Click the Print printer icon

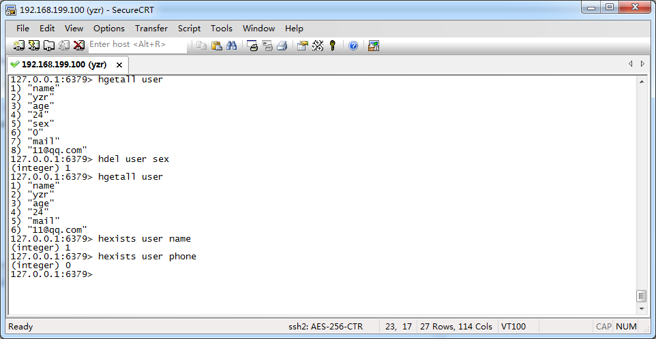282,46
